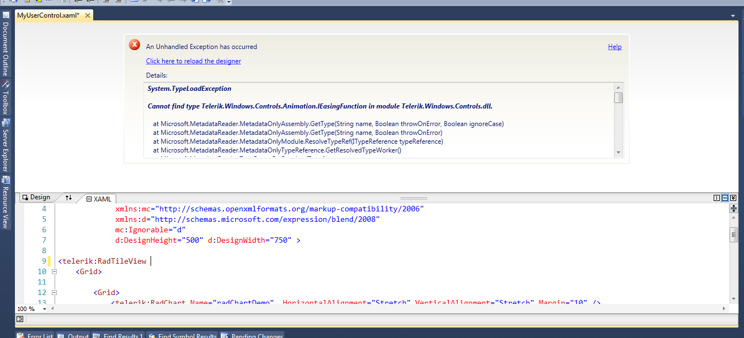The width and height of the screenshot is (744, 338).
Task: Collapse the Grid element on line 12
Action: point(54,292)
